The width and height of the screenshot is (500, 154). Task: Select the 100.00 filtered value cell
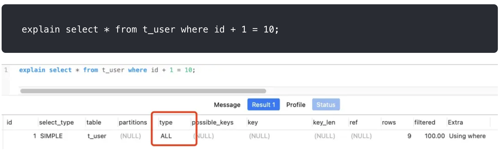pyautogui.click(x=435, y=136)
